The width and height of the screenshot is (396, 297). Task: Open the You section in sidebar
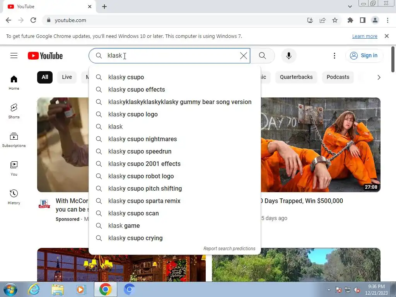[14, 169]
